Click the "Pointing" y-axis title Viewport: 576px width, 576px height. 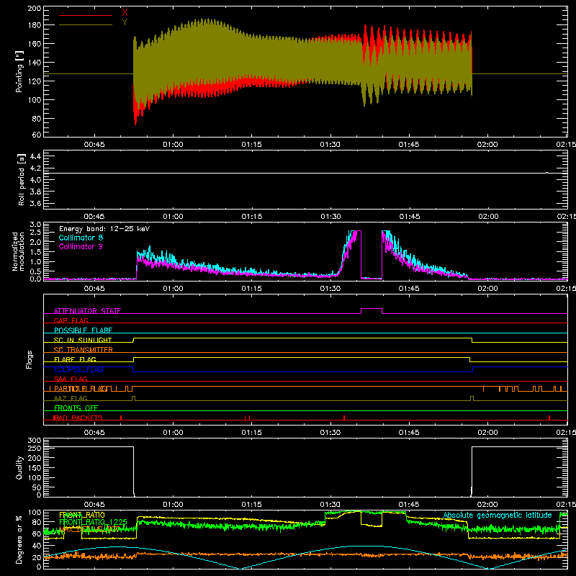point(19,72)
